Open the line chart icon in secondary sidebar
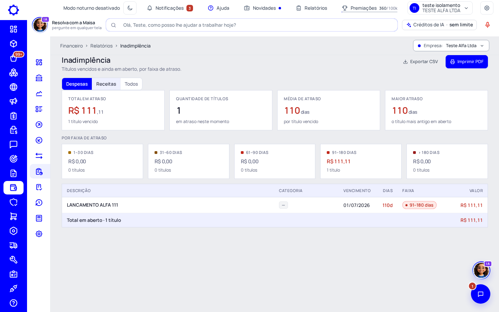The height and width of the screenshot is (312, 499). [39, 93]
